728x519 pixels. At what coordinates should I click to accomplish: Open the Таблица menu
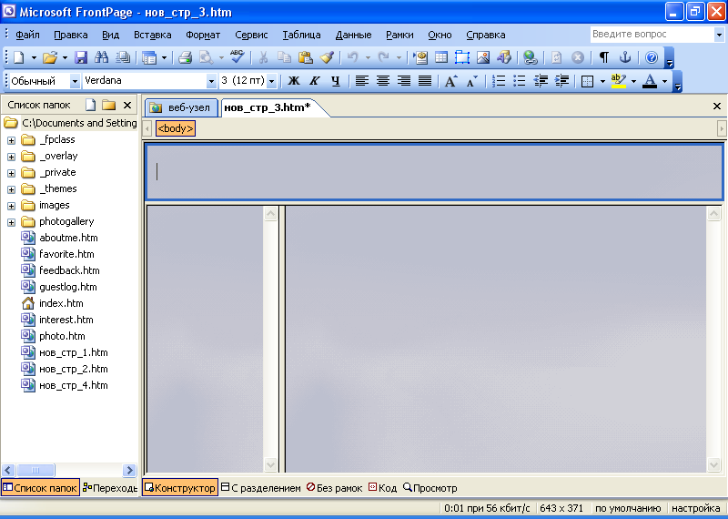point(301,35)
